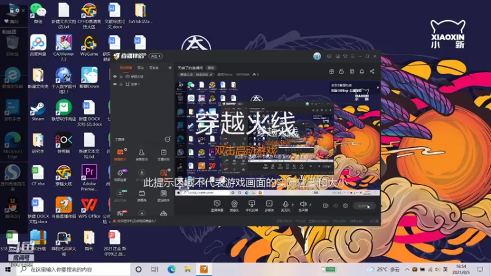This screenshot has width=491, height=276.
Task: Click the download tool with green badge
Action: point(120,196)
